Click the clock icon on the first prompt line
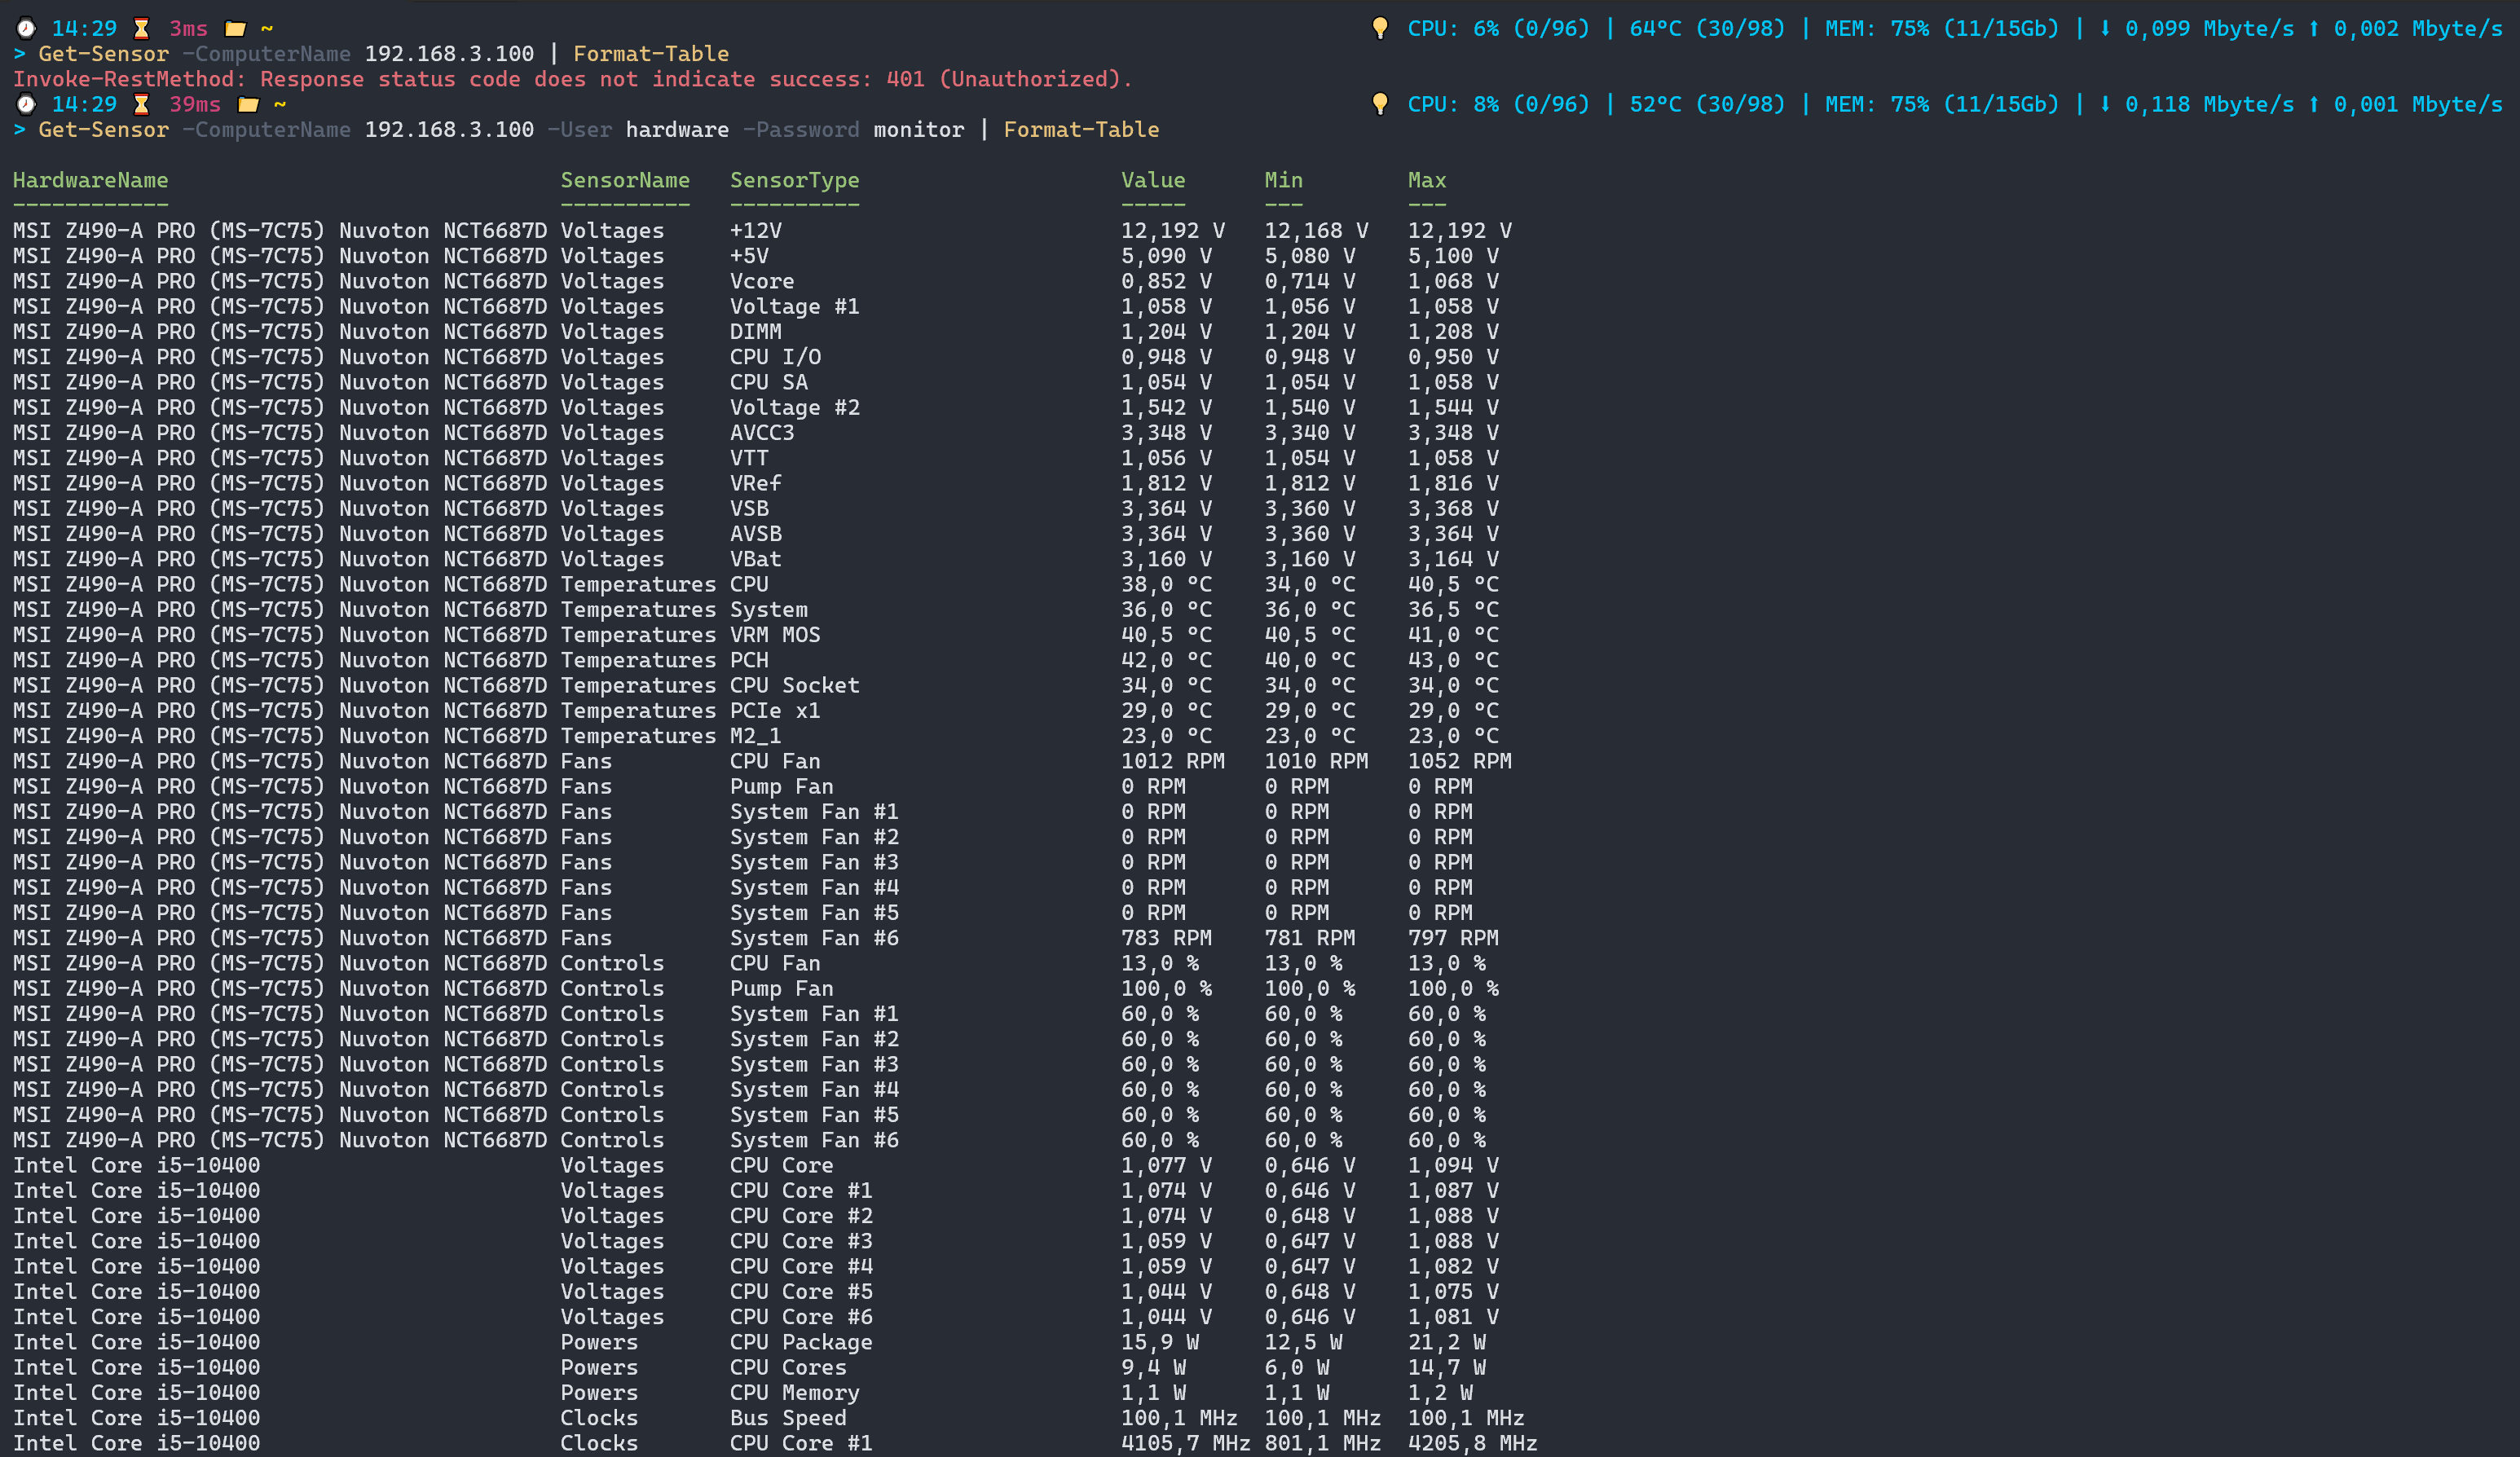This screenshot has height=1457, width=2520. (x=26, y=28)
